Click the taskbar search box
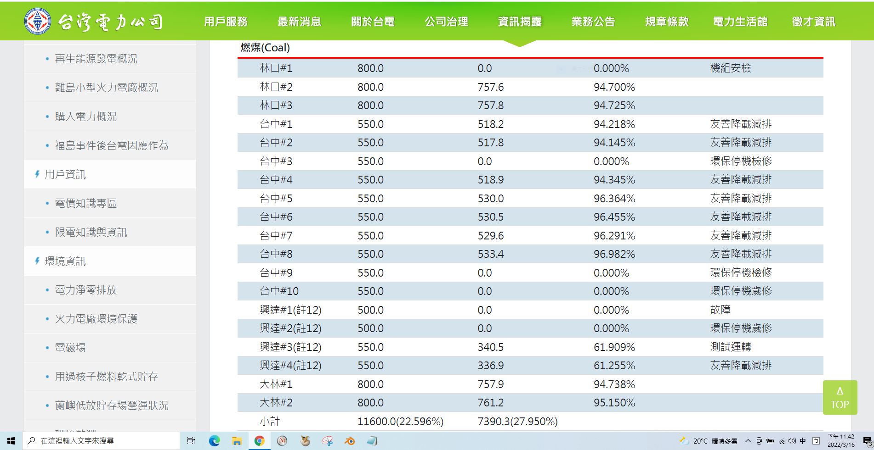Screen dimensions: 874x450 [x=101, y=441]
